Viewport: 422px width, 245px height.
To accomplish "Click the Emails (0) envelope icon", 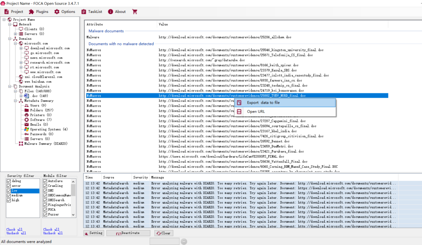I will 27,124.
